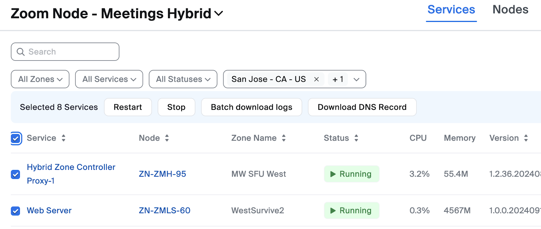
Task: Uncheck Hybrid Zone Controller Proxy-1 row checkbox
Action: pos(16,174)
